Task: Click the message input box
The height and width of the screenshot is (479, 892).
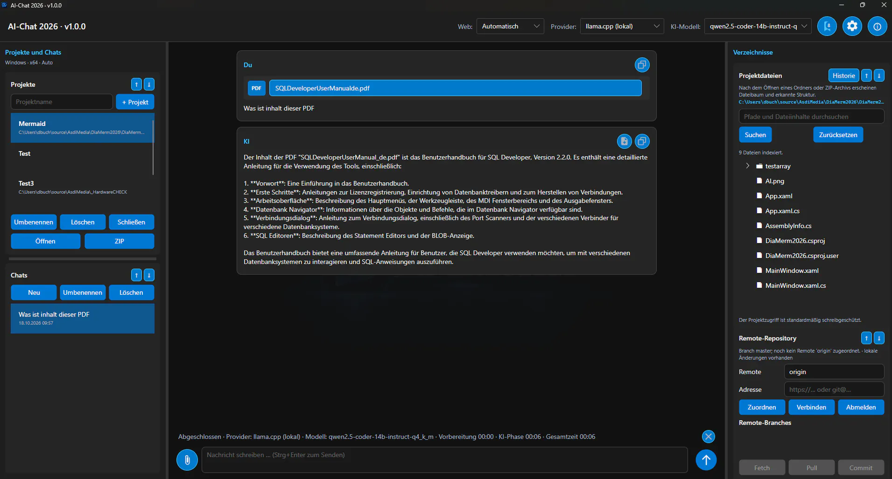Action: click(x=444, y=460)
